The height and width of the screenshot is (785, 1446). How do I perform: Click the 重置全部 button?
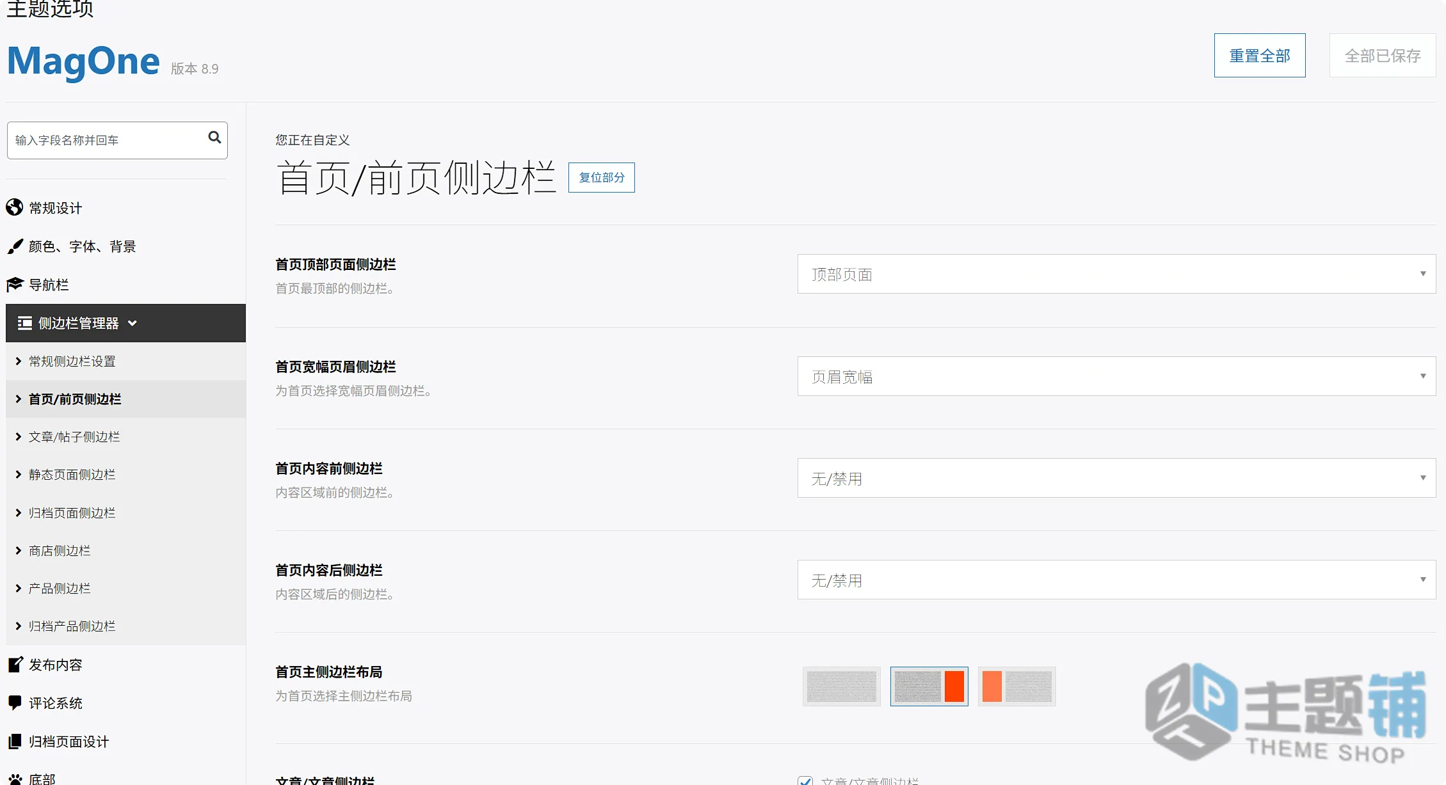(x=1259, y=56)
